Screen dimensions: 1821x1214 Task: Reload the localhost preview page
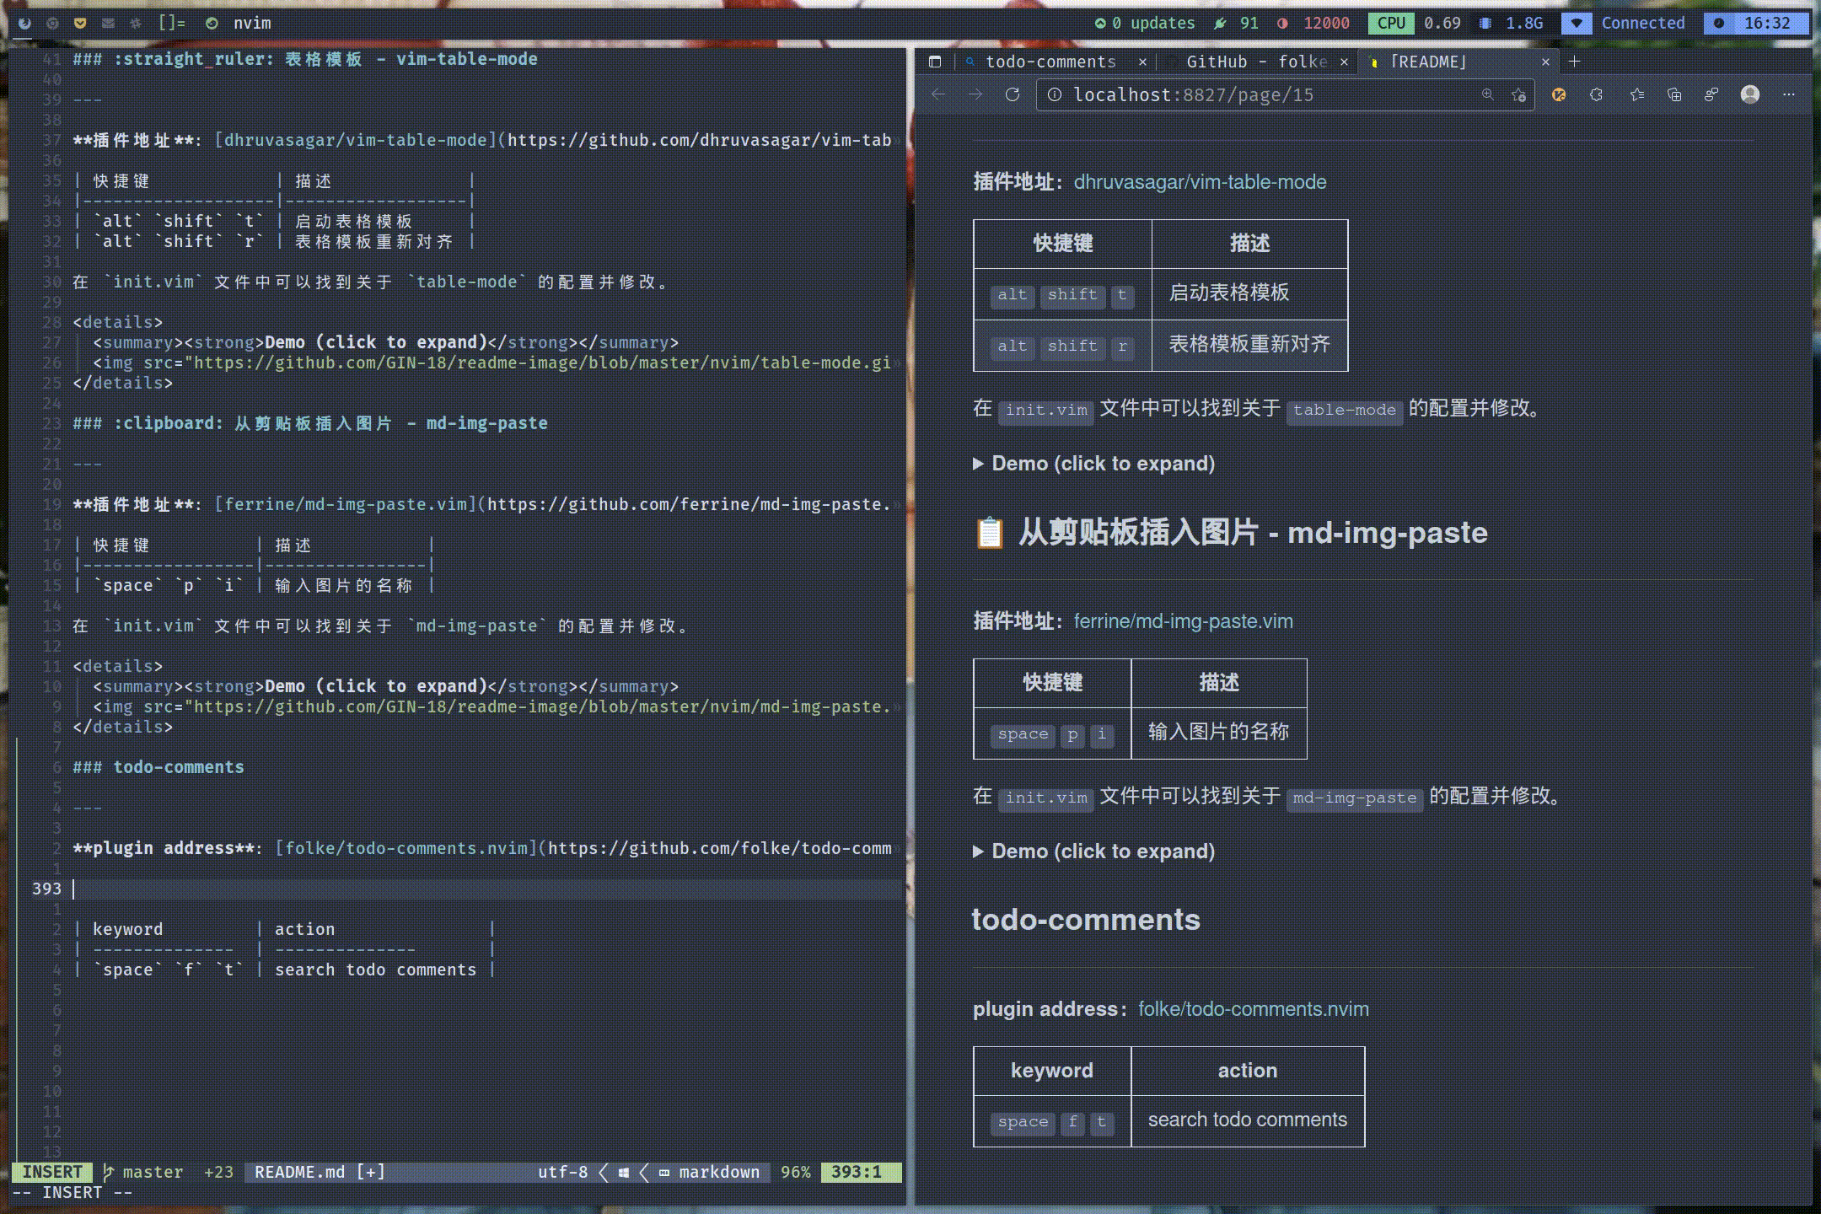coord(1013,94)
